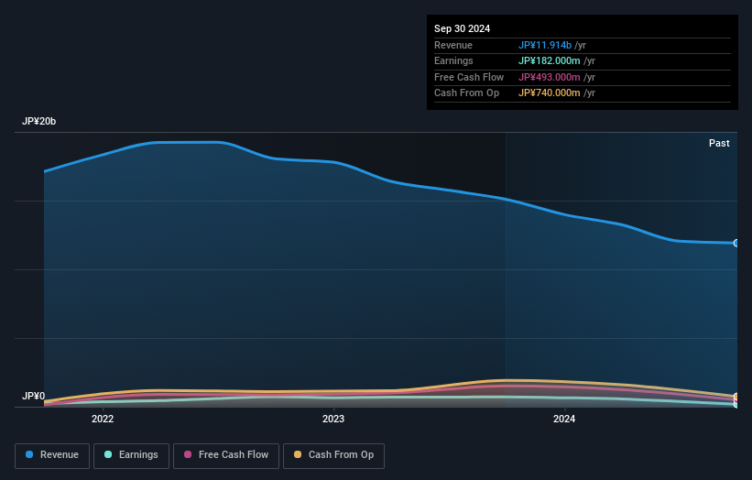Click the JP¥493.000m free cash flow value

coord(550,77)
